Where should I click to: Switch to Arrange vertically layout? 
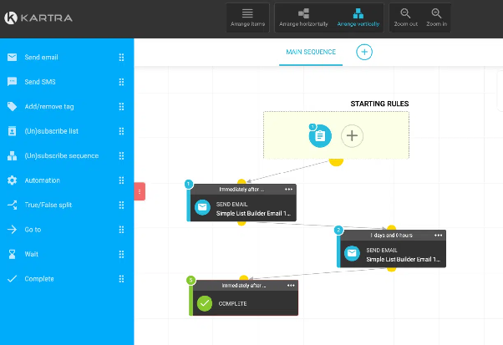[x=358, y=18]
